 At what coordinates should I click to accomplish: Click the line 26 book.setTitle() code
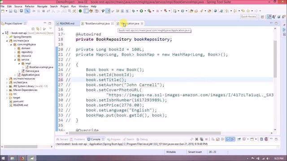106,80
